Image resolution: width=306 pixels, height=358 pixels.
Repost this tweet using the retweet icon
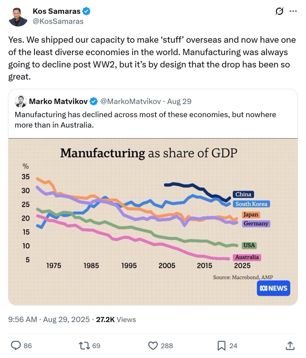(85, 345)
